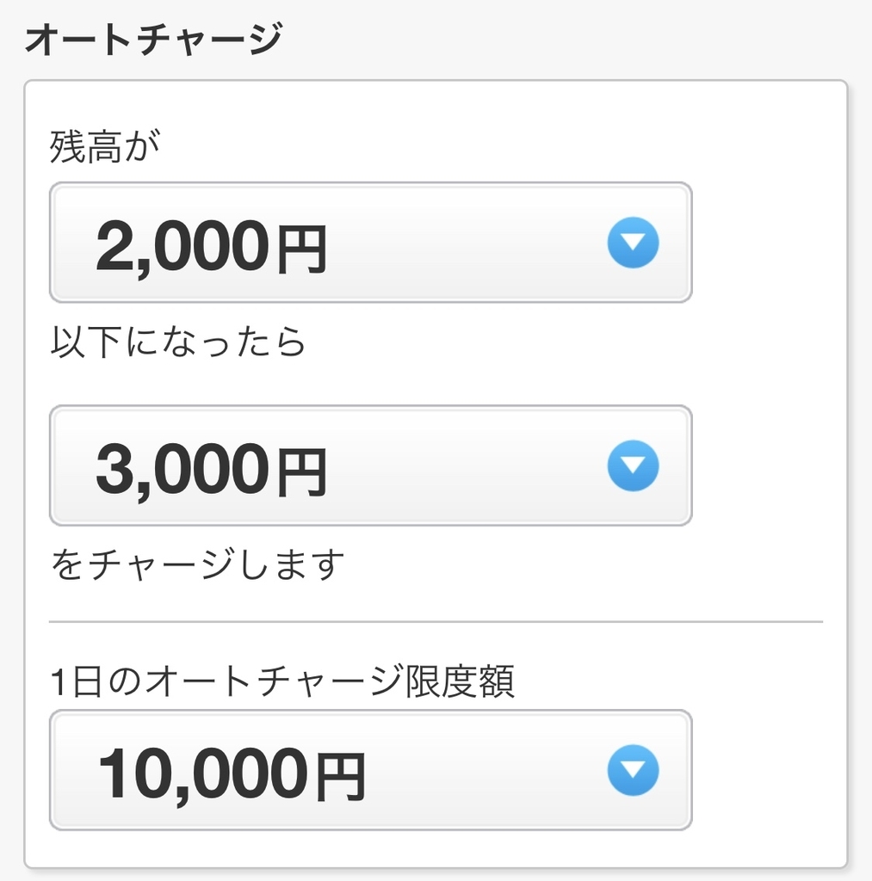Open the 3,000円 charge amount dropdown
This screenshot has width=872, height=881.
370,465
